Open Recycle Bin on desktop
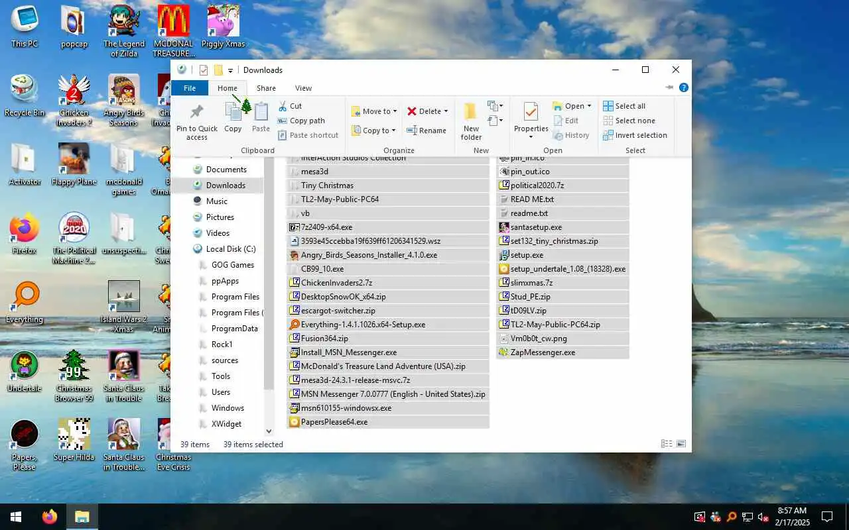The image size is (849, 530). (25, 95)
